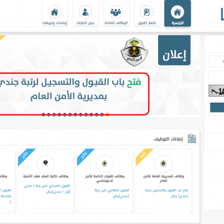The height and width of the screenshot is (224, 224).
Task: Open link فتح باب القبول والتسجيل برتبة جندي رجال
Action: point(167,193)
